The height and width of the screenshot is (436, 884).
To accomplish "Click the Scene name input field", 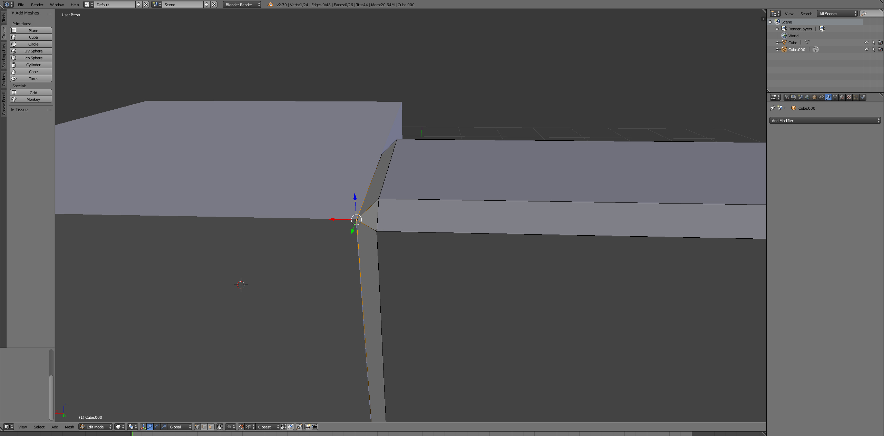I will (183, 4).
